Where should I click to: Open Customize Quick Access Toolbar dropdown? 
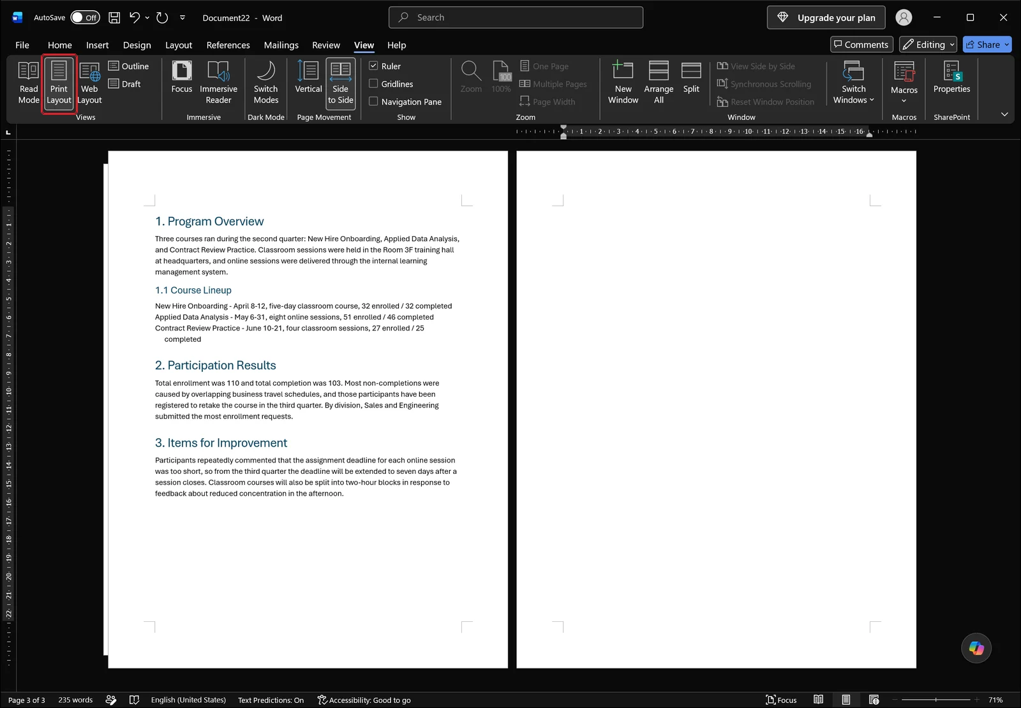(183, 18)
